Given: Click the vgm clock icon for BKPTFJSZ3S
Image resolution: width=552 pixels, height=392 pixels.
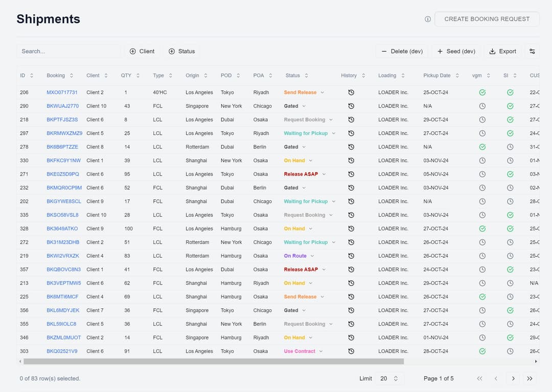Looking at the screenshot, I should [x=481, y=119].
